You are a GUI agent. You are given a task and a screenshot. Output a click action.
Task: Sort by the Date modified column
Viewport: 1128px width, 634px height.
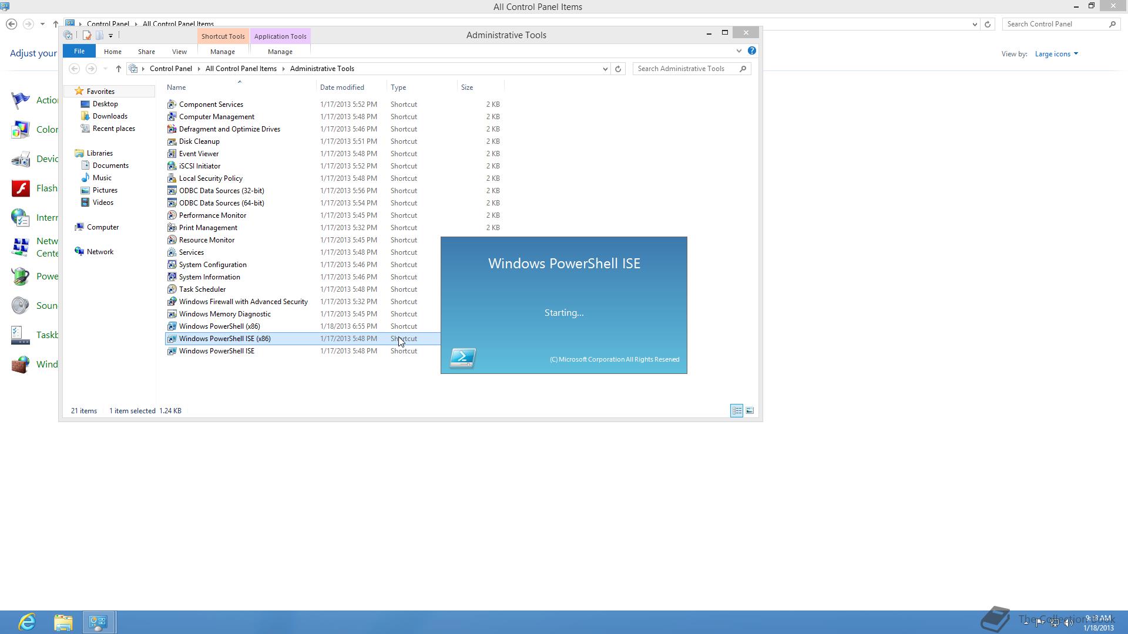point(342,87)
